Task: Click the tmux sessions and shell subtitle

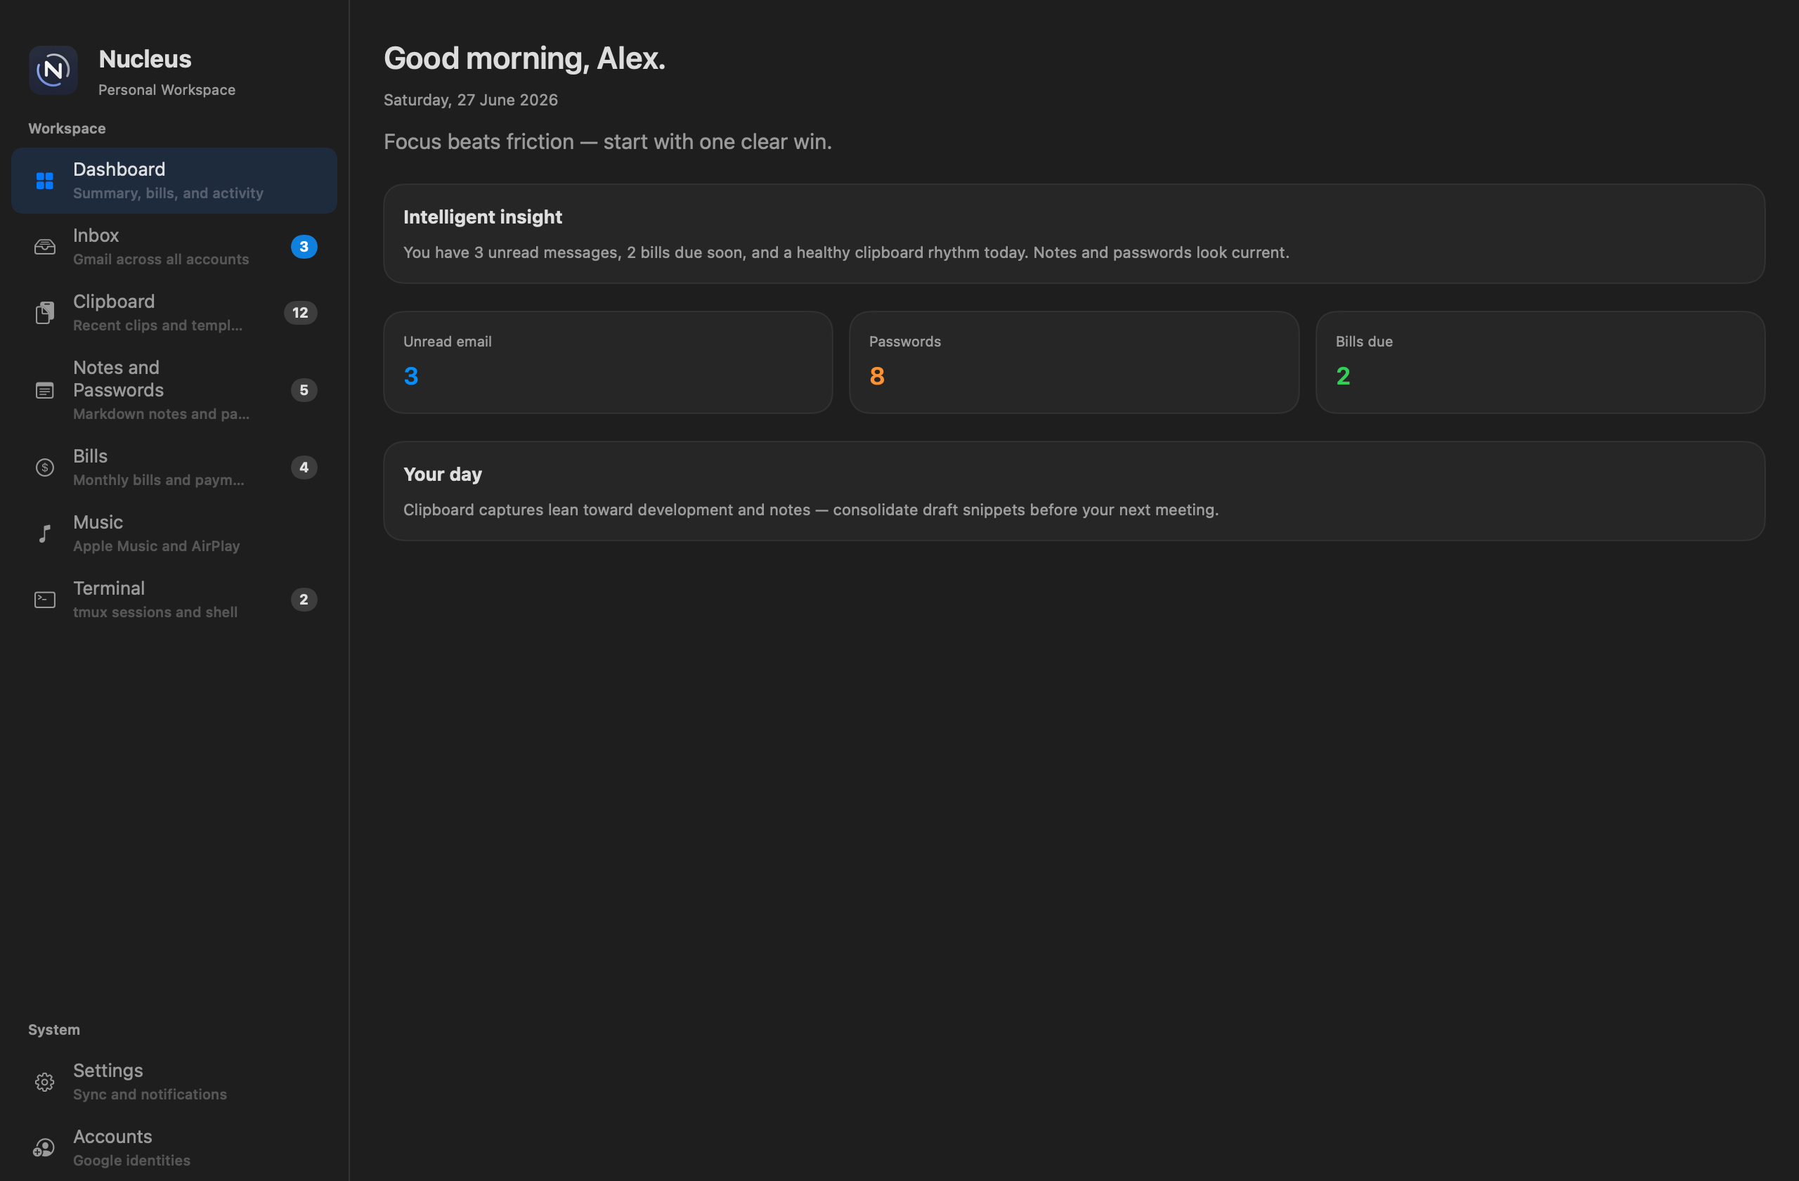Action: tap(156, 612)
